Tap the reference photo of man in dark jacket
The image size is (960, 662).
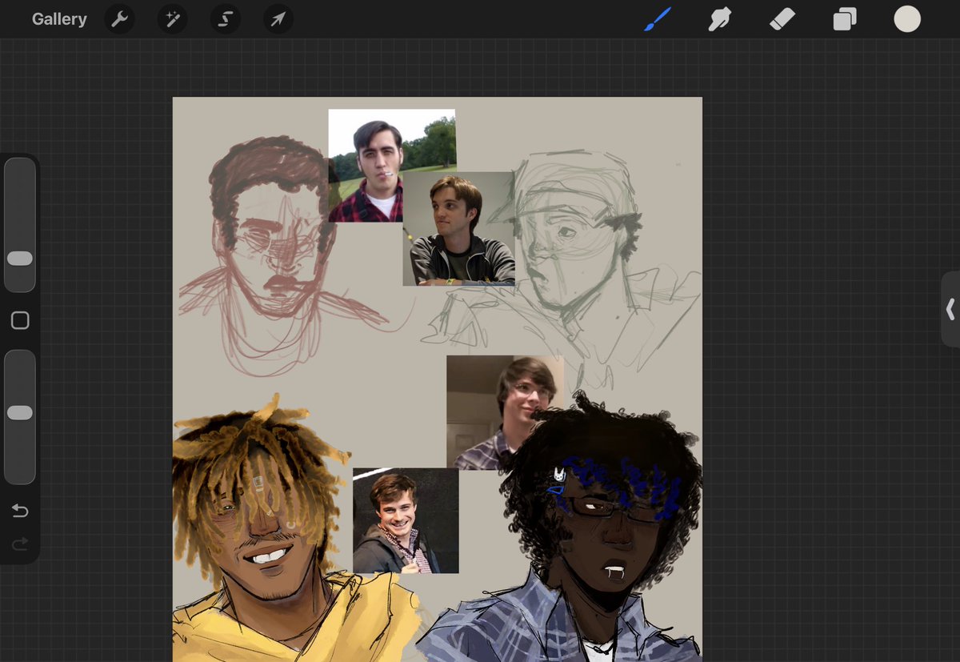pos(458,229)
